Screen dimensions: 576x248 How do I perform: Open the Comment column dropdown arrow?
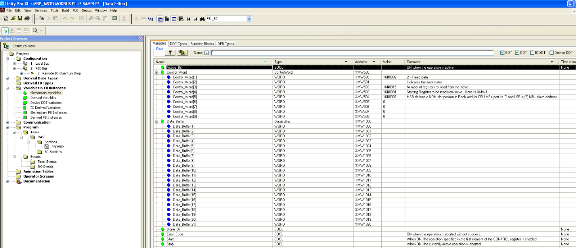552,62
